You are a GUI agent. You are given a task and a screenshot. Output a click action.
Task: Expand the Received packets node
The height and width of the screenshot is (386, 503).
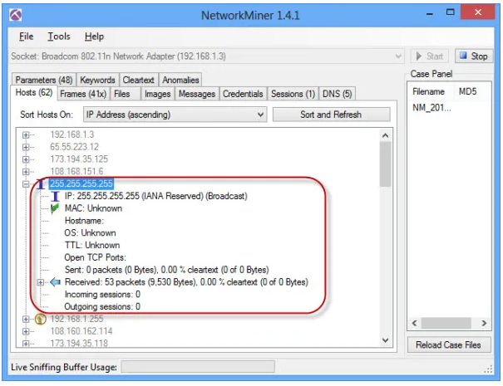click(x=40, y=282)
